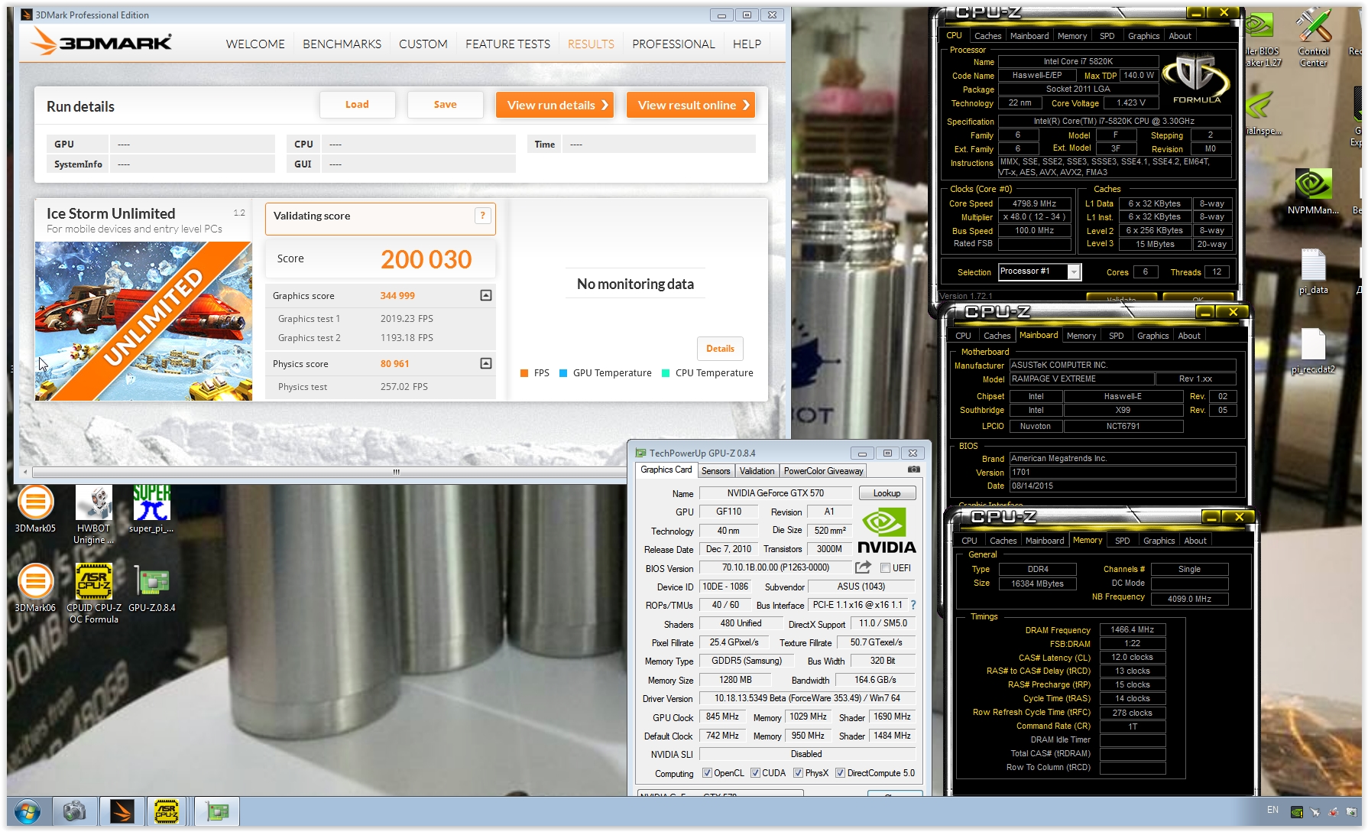Viewport: 1368px width, 832px height.
Task: Click orange FPS legend swatch
Action: (524, 373)
